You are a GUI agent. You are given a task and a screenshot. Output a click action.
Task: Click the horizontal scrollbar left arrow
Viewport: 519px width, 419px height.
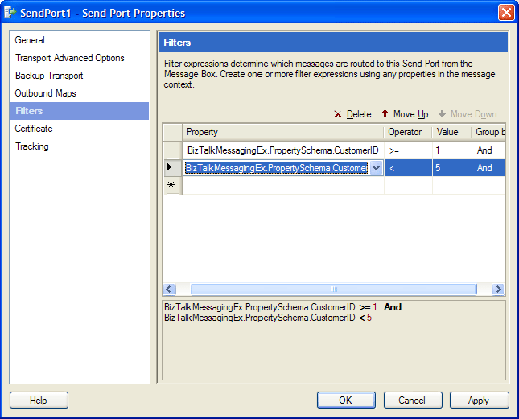click(x=169, y=289)
